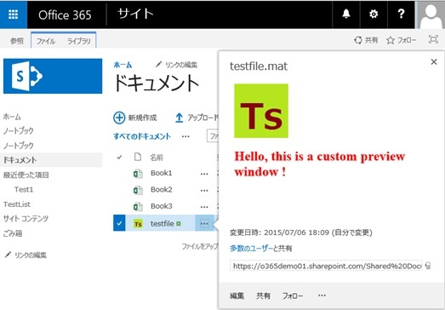445x310 pixels.
Task: Go to ホーム in left navigation
Action: (x=12, y=117)
